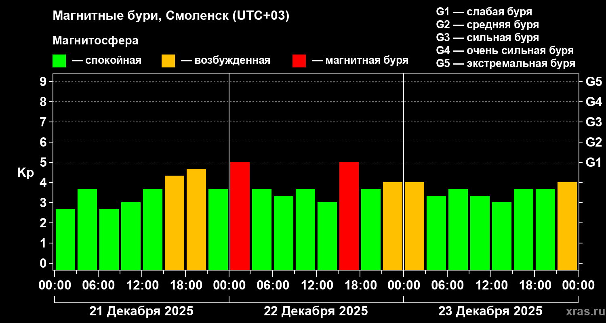The width and height of the screenshot is (606, 323).
Task: Click the 12:00 time label for 23 Декабря
Action: [x=491, y=285]
